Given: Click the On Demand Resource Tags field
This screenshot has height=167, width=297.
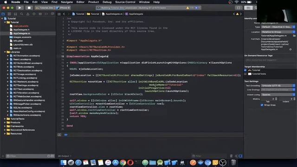Looking at the screenshot, I should [270, 60].
